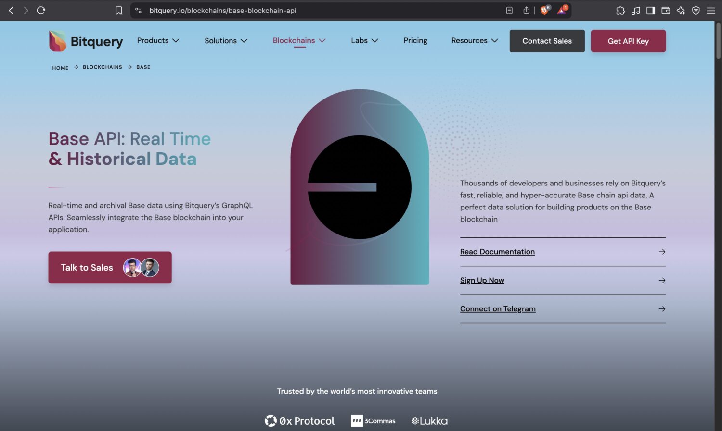Open Brave Shields lion icon
Screen dimensions: 722x431
click(545, 10)
